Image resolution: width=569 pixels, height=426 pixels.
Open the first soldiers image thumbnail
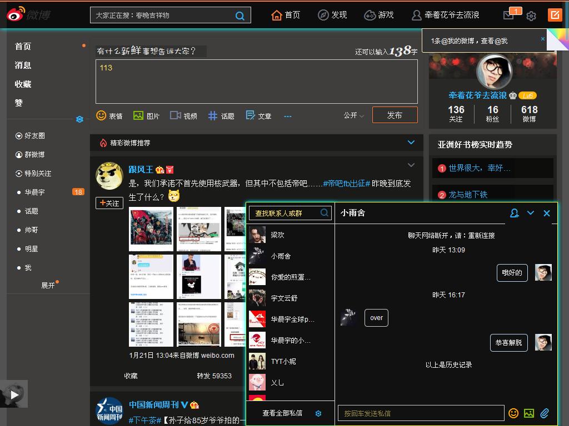click(x=151, y=229)
